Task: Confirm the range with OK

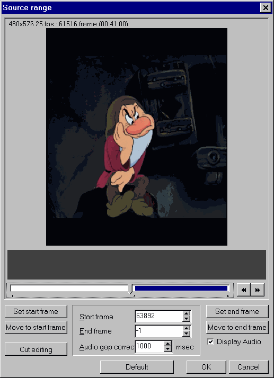Action: coord(206,367)
